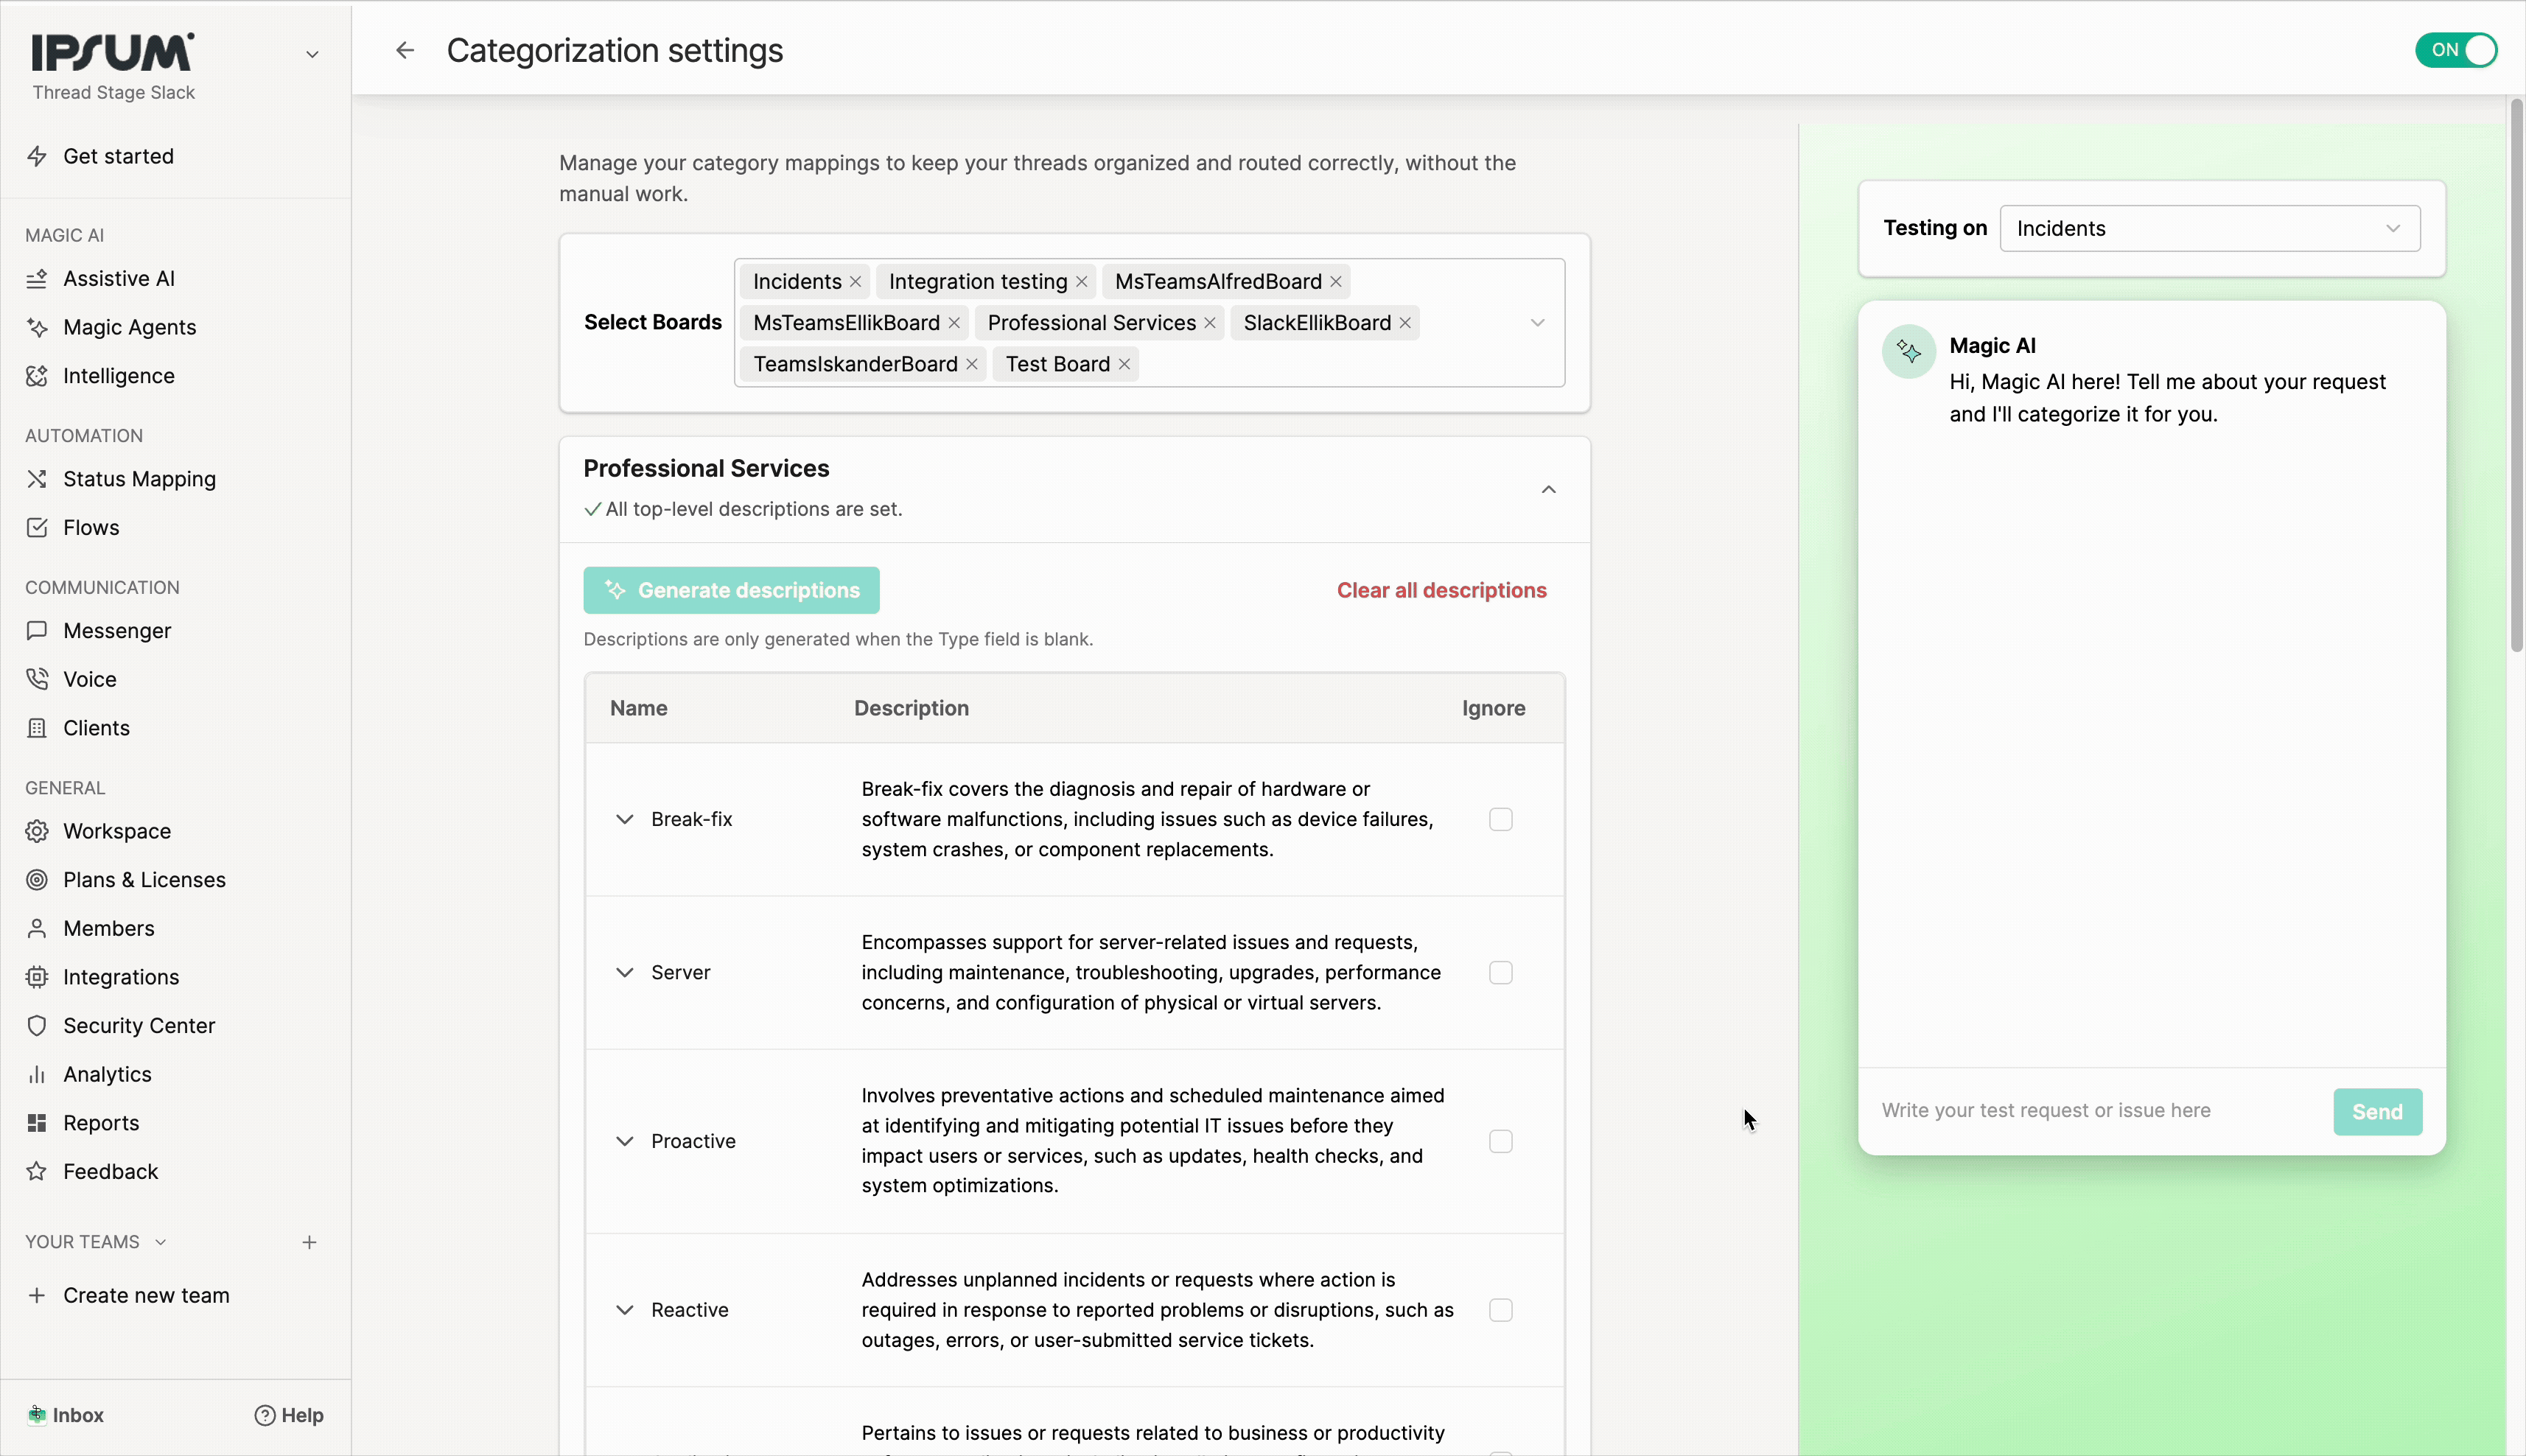This screenshot has height=1456, width=2526.
Task: Remove the Test Board tag
Action: 1124,364
